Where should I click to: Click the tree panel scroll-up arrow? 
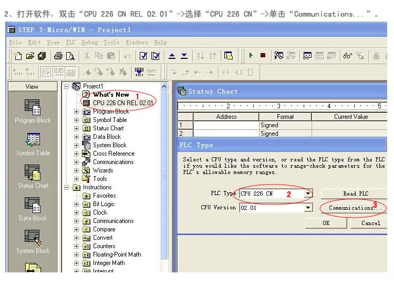(164, 87)
